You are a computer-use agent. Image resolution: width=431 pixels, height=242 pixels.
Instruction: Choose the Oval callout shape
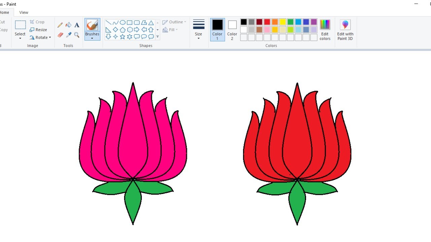[x=144, y=37]
